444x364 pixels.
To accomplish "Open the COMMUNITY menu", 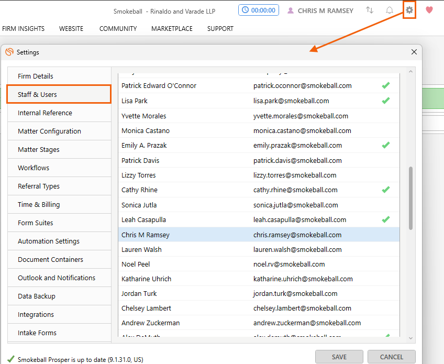I will point(118,29).
